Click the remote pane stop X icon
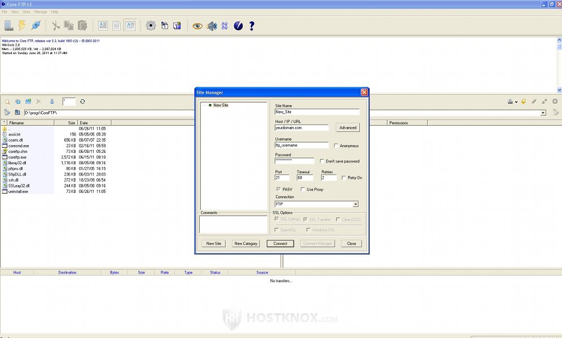 (555, 102)
